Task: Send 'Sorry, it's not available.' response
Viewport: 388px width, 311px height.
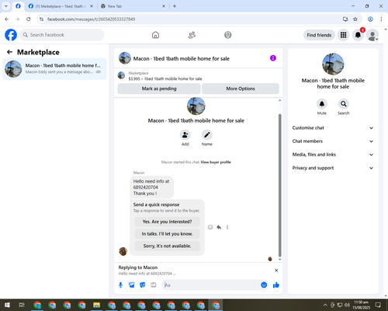Action: tap(167, 246)
